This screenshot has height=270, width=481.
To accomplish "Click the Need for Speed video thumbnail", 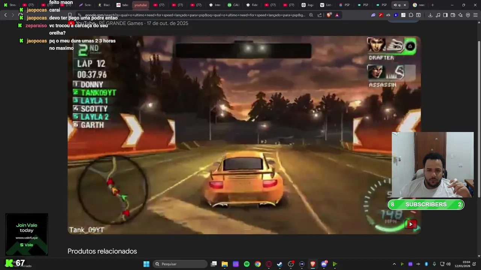I will click(x=244, y=135).
